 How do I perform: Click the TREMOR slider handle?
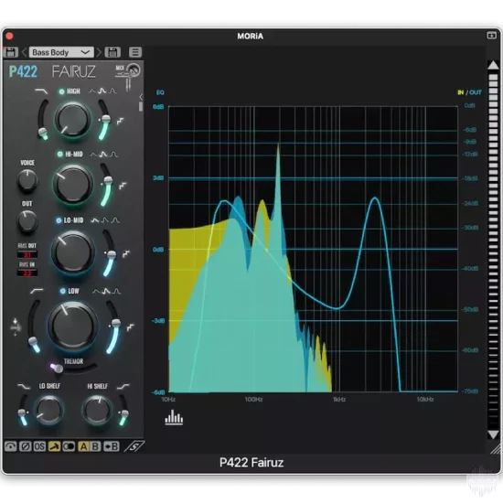58,369
